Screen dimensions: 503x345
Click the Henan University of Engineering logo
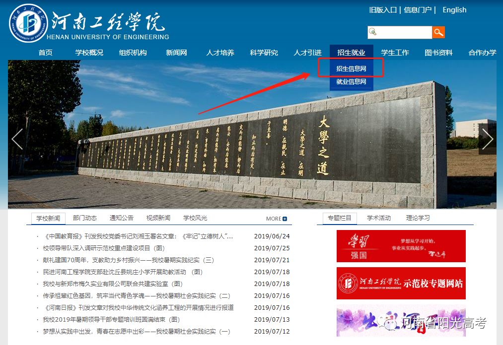pos(89,23)
